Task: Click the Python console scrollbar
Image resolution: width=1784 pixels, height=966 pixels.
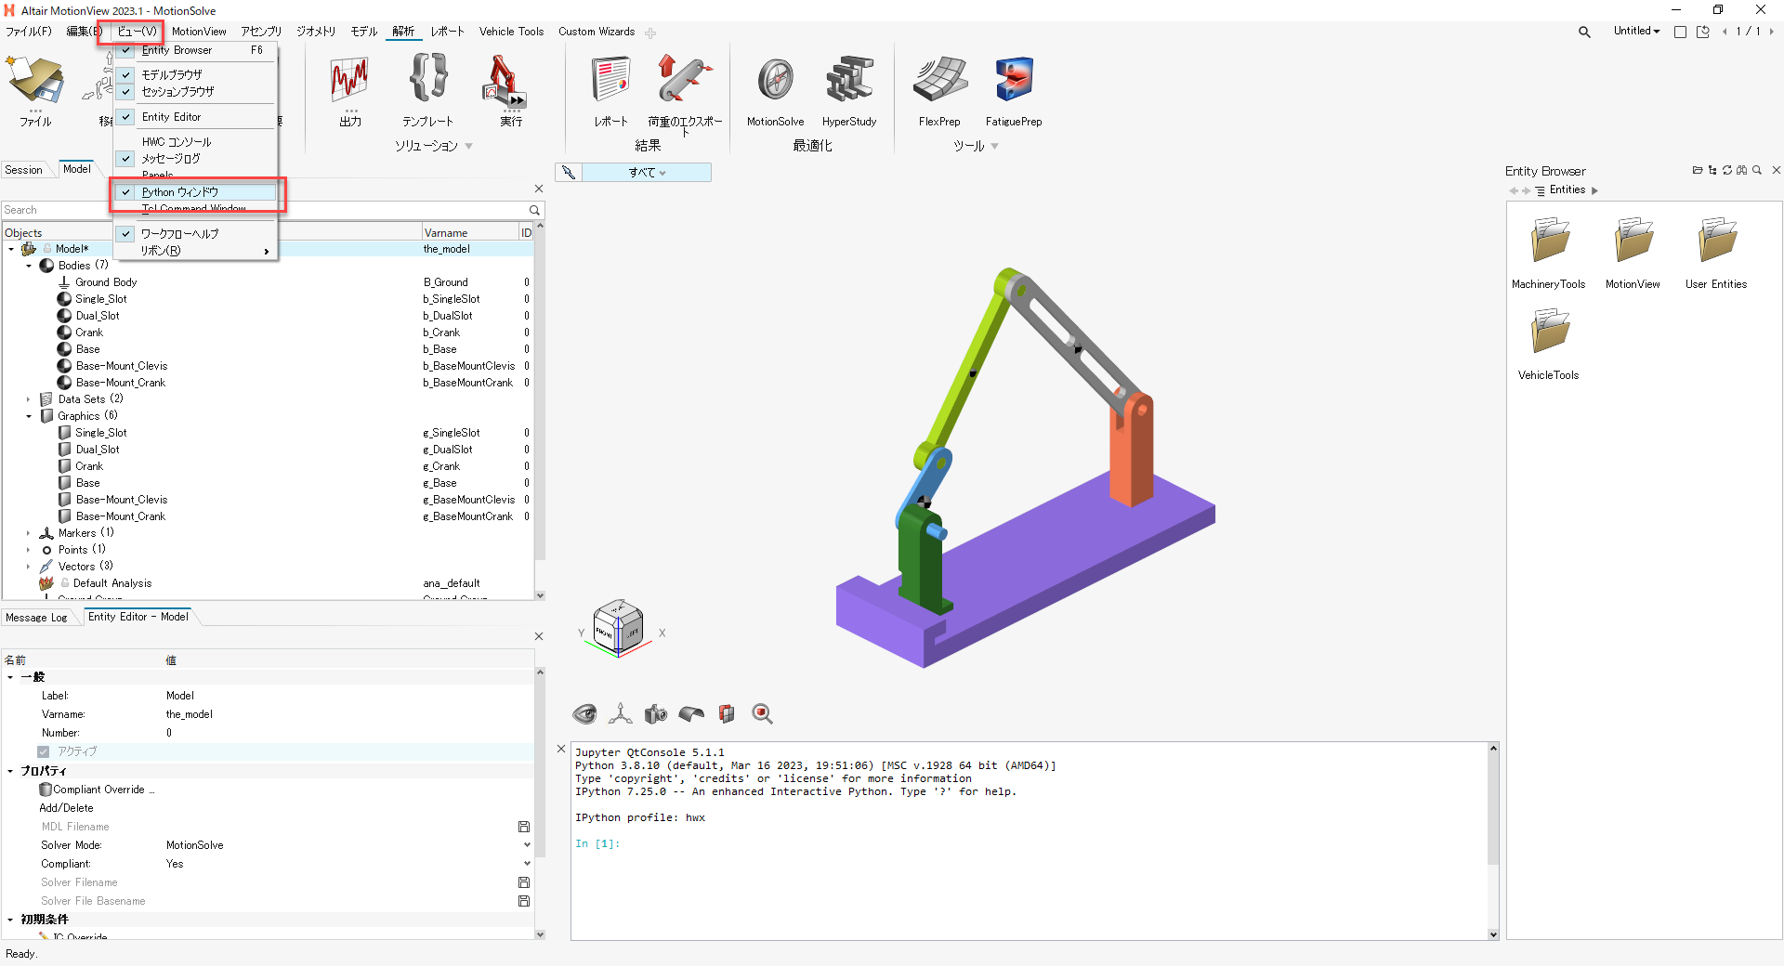Action: coord(1493,809)
